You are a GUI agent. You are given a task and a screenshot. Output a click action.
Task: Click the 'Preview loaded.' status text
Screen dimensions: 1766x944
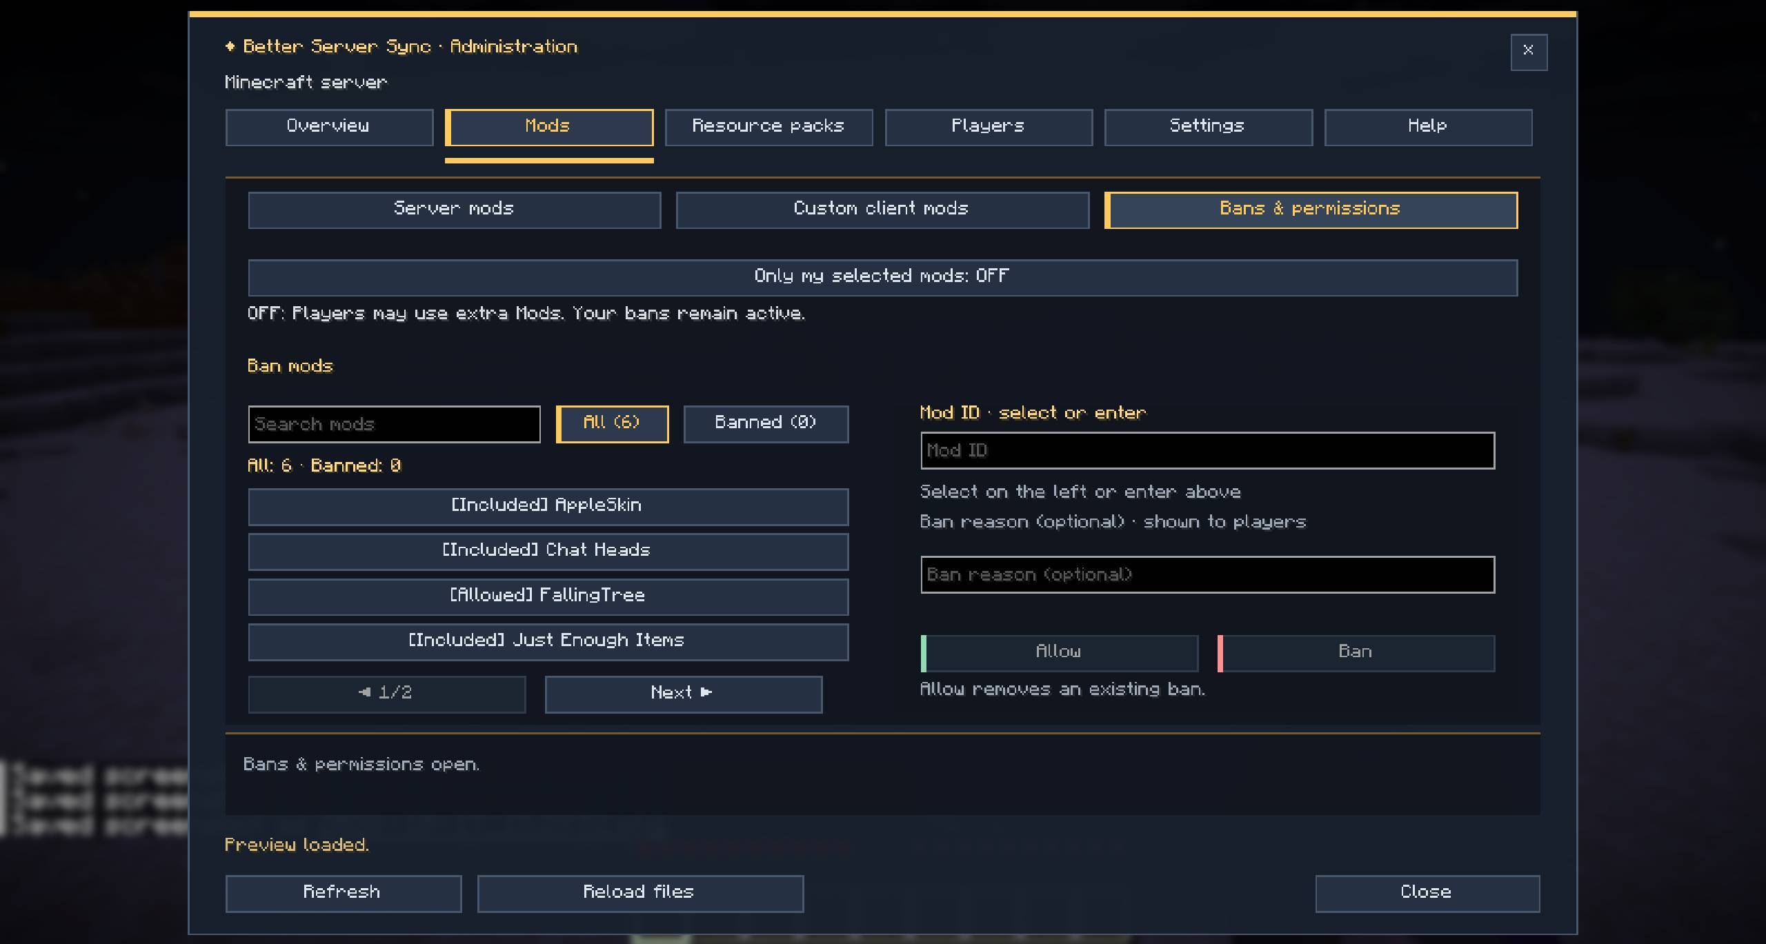297,845
